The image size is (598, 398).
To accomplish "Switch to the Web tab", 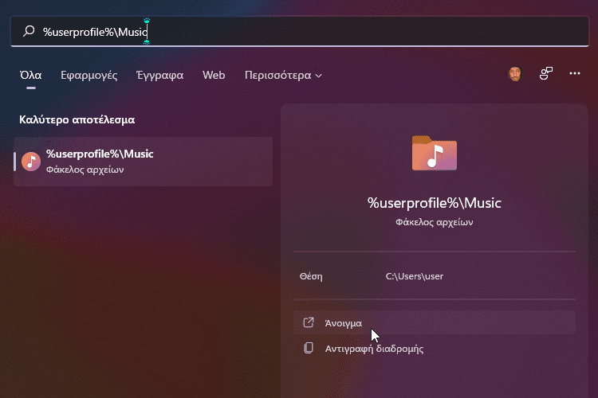I will point(214,75).
